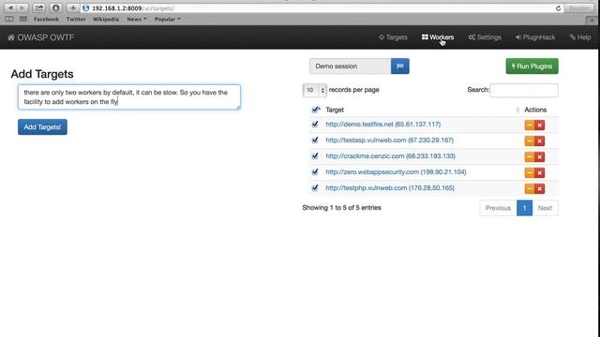Go forward with the browser forward arrow
Screen dimensions: 600x337
[x=22, y=8]
